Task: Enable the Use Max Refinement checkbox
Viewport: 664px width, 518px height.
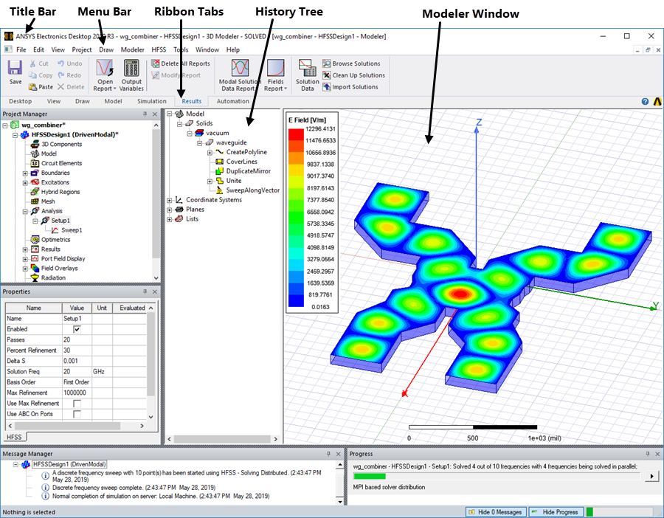Action: point(77,404)
